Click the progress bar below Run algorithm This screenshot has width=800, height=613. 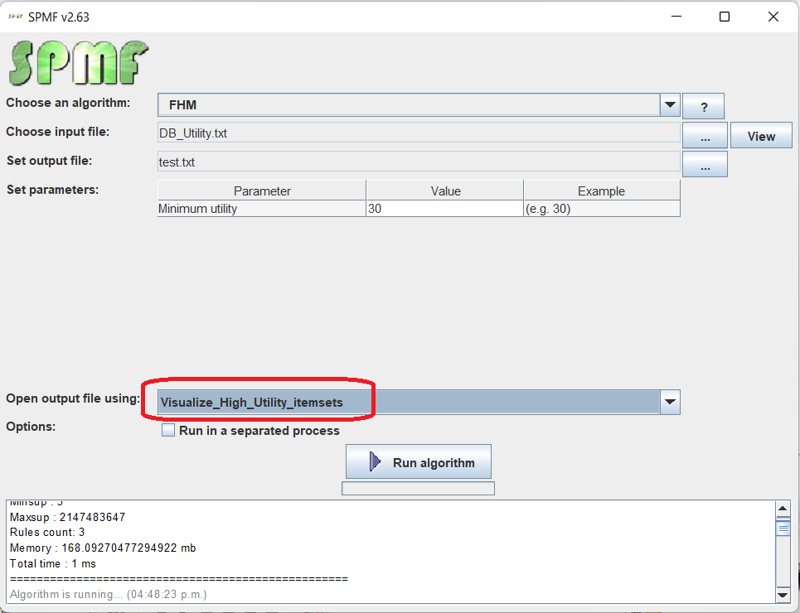tap(418, 489)
